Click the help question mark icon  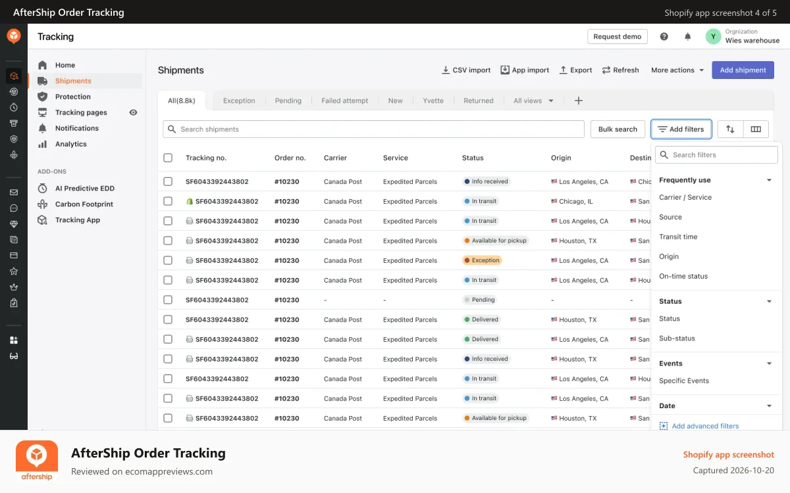(664, 37)
